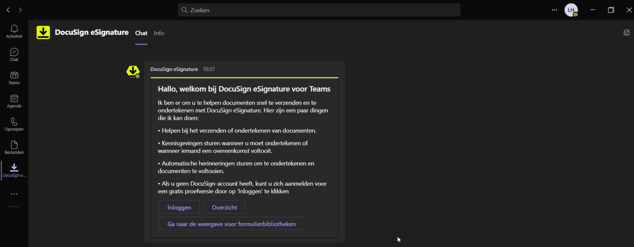The height and width of the screenshot is (247, 634).
Task: Open the Activiteit panel in the sidebar
Action: click(x=14, y=31)
